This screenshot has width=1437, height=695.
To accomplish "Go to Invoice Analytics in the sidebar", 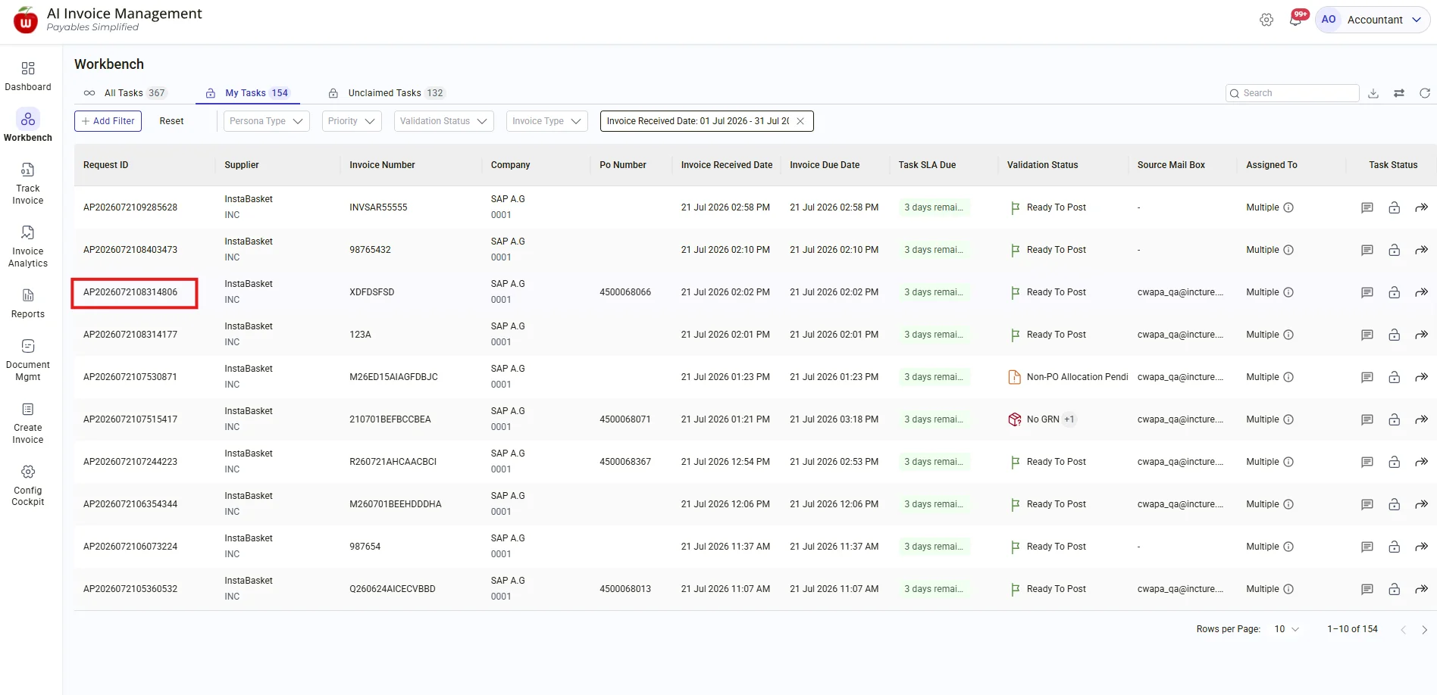I will [x=28, y=232].
